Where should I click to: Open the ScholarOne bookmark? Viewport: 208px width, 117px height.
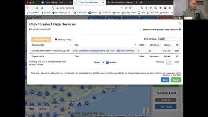tap(105, 13)
